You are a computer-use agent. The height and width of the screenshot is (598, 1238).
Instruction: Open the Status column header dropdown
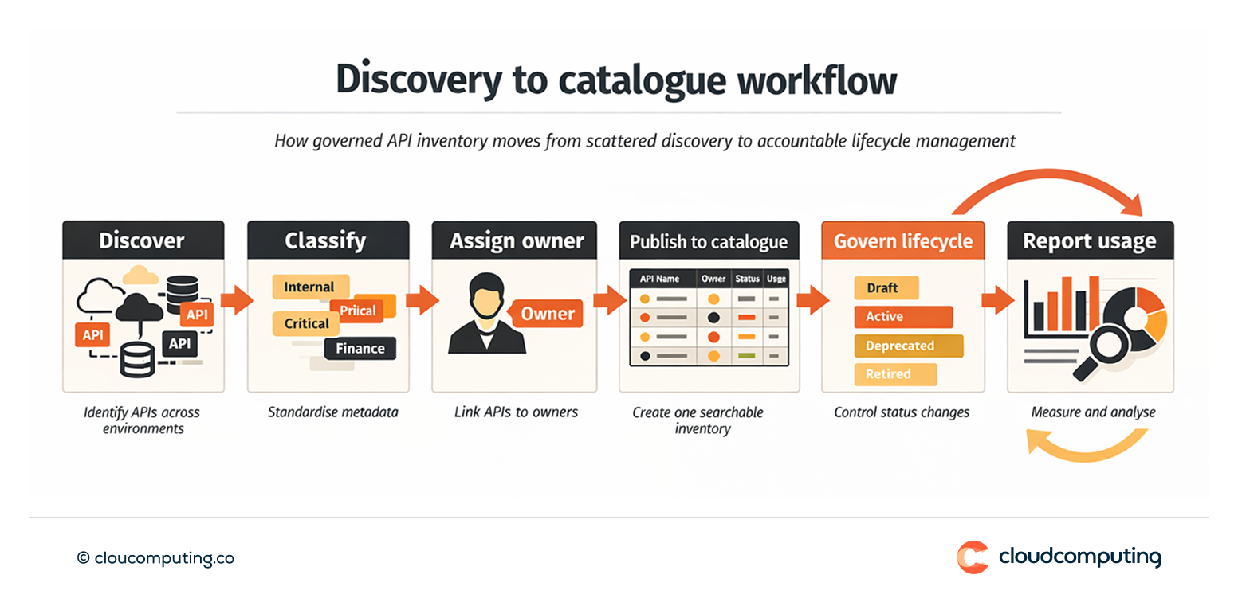[747, 279]
